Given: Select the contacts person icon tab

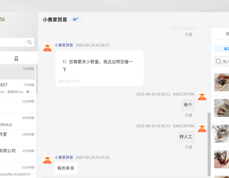Looking at the screenshot, I should click(x=17, y=58).
